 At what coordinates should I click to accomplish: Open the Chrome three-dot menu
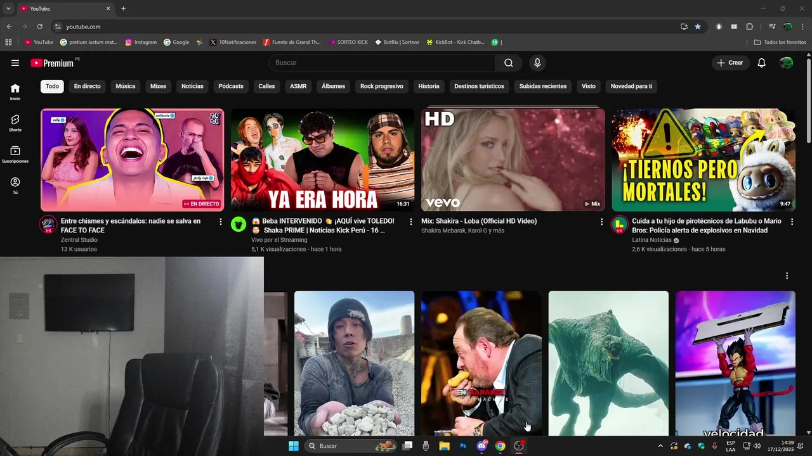pos(803,27)
